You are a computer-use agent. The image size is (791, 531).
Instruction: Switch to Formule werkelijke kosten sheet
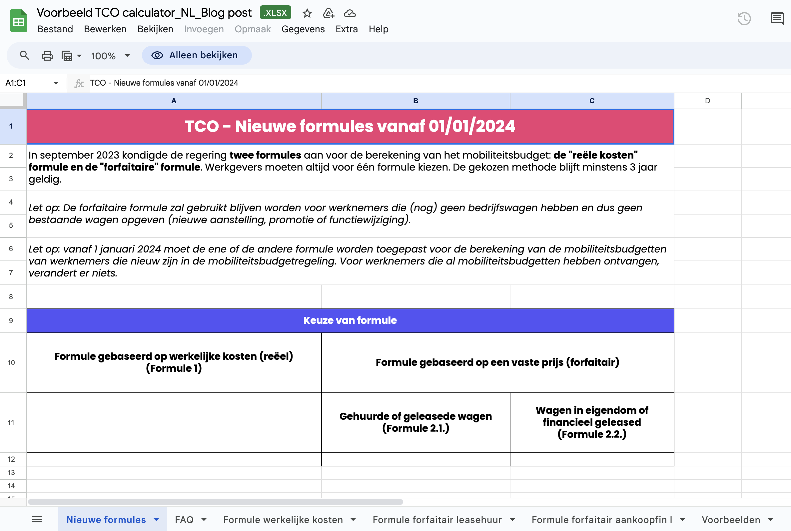tap(283, 519)
